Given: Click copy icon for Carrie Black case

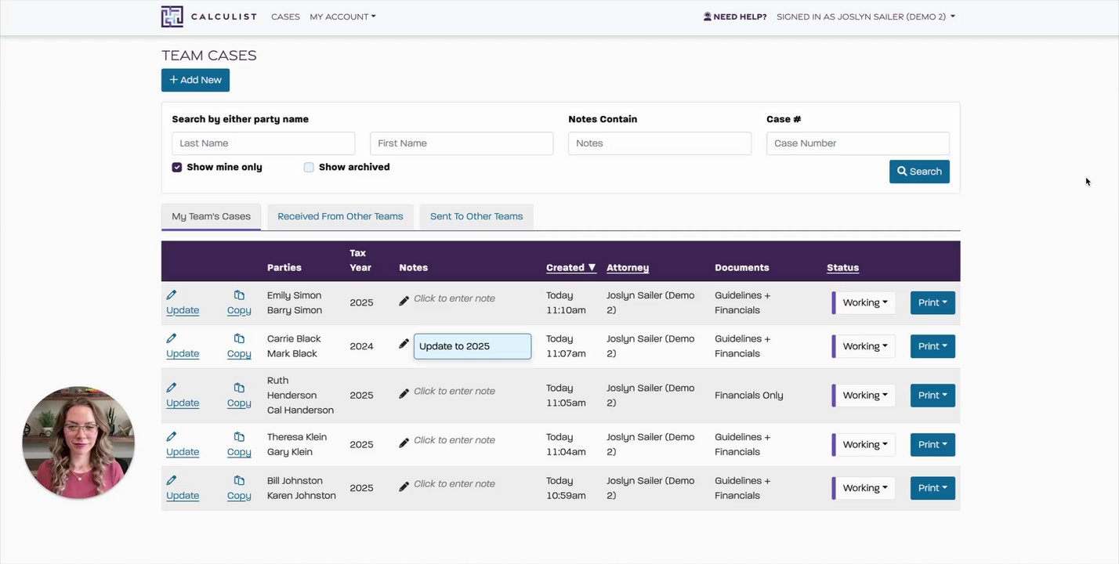Looking at the screenshot, I should pos(239,338).
